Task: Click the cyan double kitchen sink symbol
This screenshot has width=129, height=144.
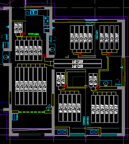Action: 34,12
